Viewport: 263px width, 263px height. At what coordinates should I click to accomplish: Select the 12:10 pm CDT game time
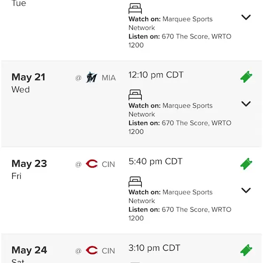[156, 75]
